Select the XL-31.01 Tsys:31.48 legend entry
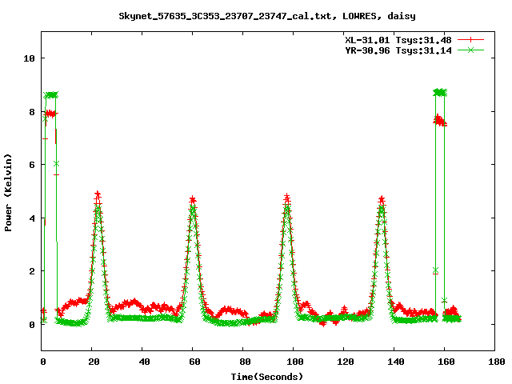Image resolution: width=512 pixels, height=384 pixels. (398, 40)
